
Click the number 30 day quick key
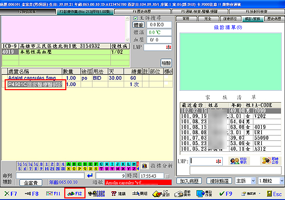click(x=63, y=169)
